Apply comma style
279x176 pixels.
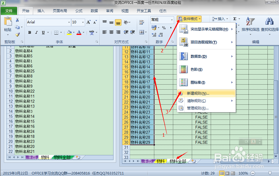tap(171, 28)
